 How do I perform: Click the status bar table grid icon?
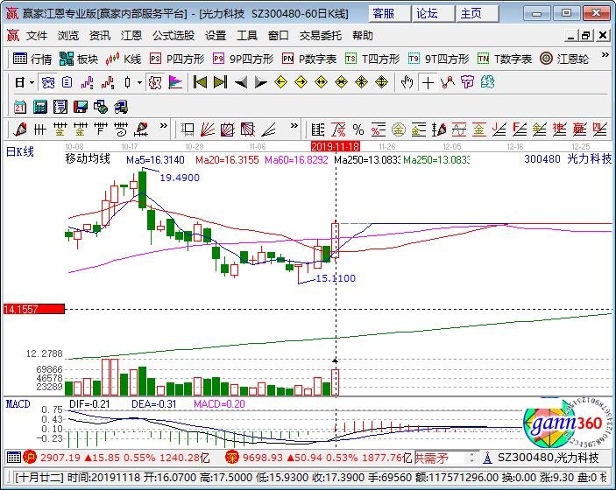[13, 458]
